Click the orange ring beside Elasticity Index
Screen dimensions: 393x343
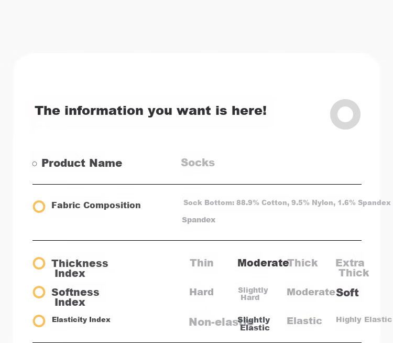(39, 321)
